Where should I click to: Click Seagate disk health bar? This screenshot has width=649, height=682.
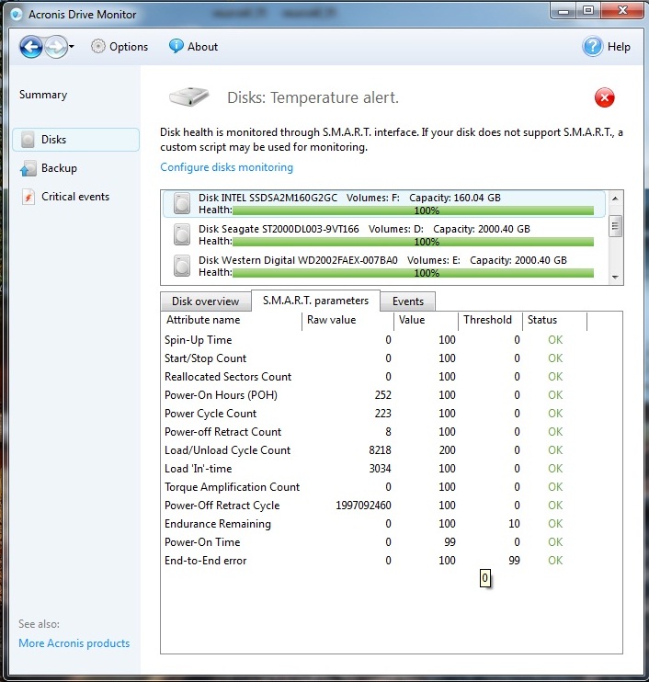tap(413, 242)
